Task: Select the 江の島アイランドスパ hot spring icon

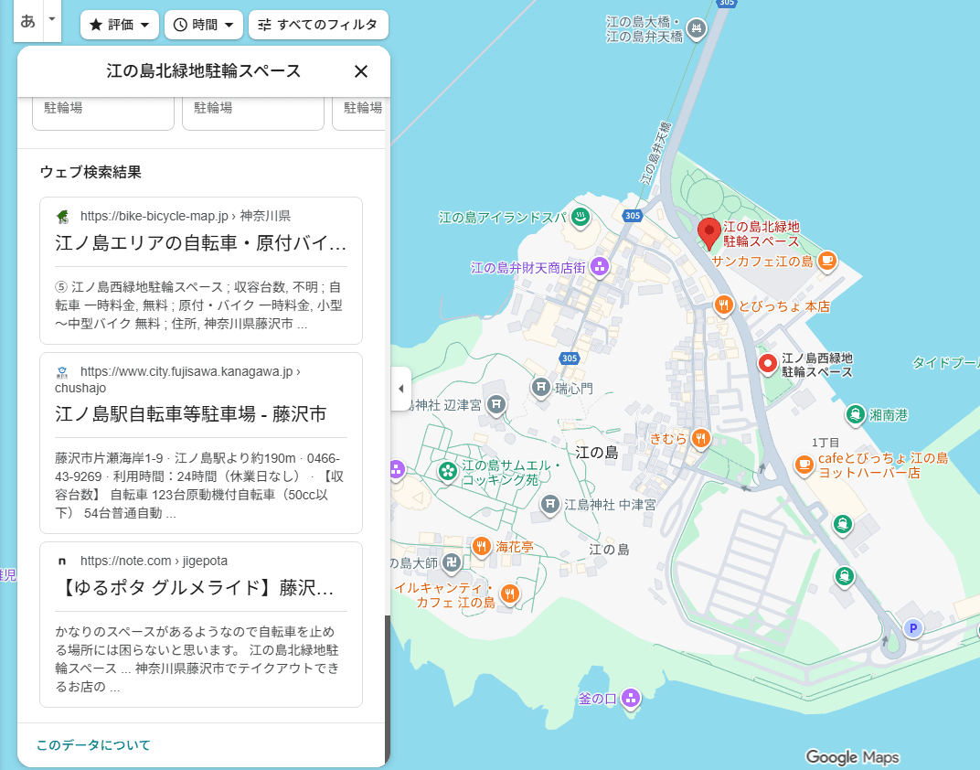Action: click(580, 218)
